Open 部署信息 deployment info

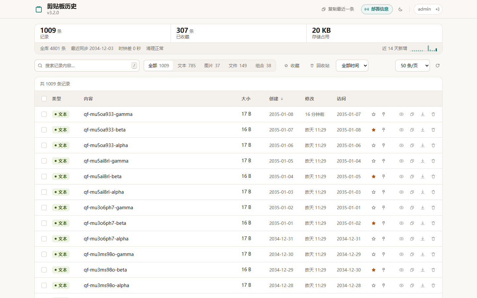(x=377, y=9)
